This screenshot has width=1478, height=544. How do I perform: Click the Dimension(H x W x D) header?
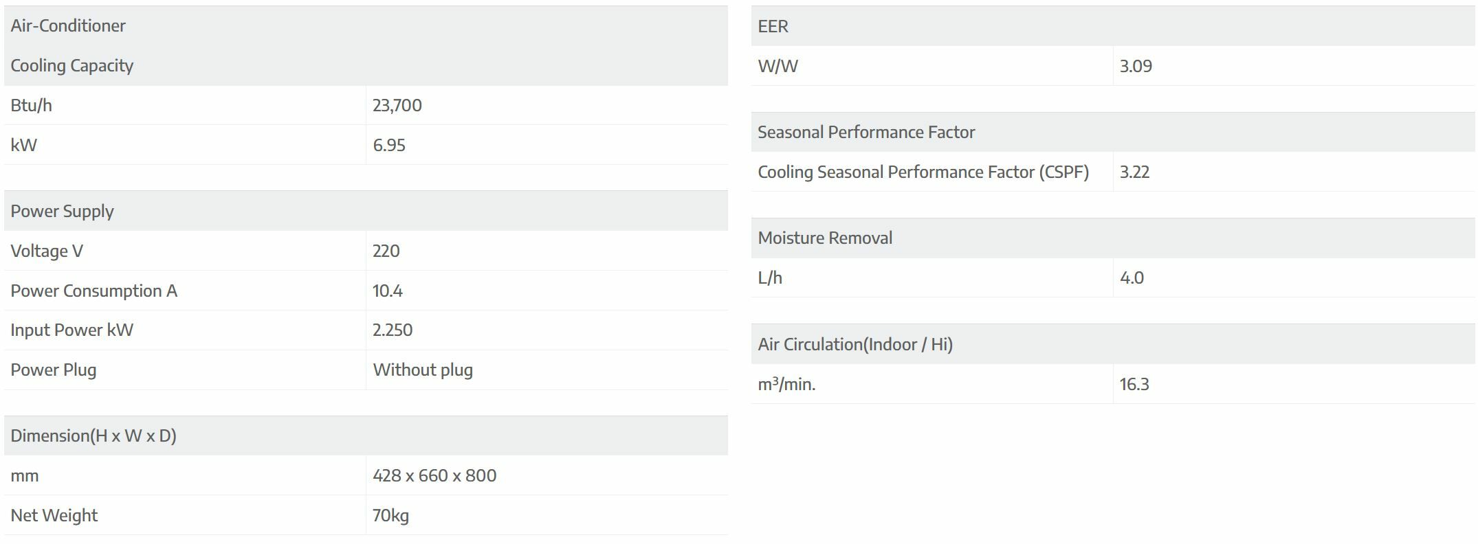(x=93, y=436)
